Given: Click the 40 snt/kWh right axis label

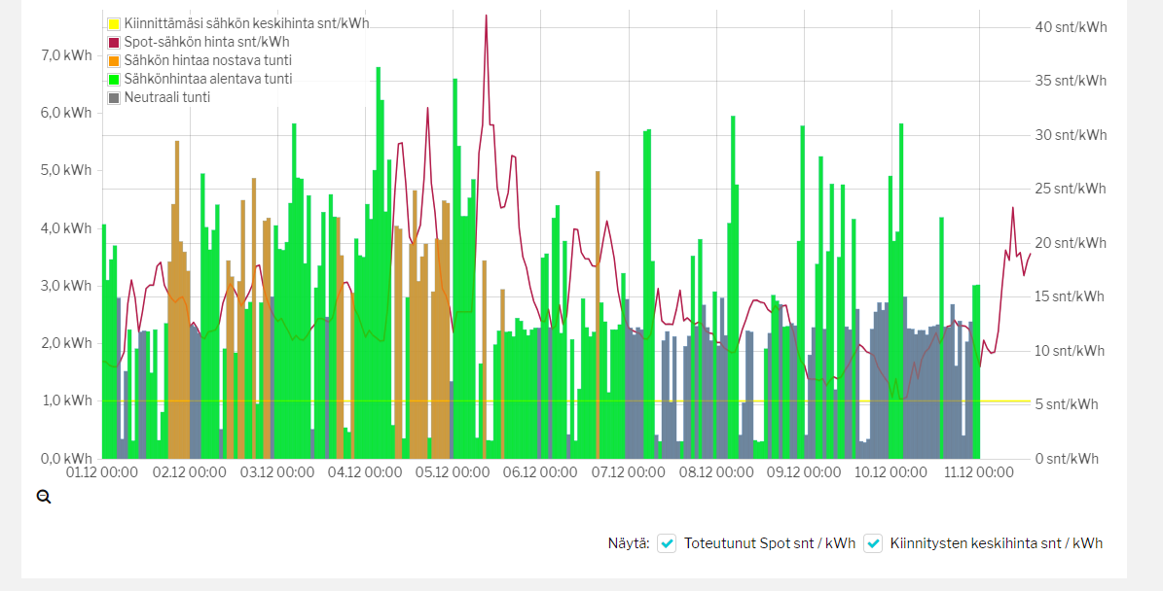Looking at the screenshot, I should click(x=1070, y=27).
